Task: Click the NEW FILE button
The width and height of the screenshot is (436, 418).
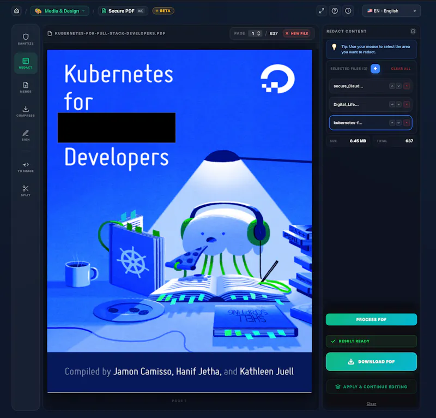Action: tap(296, 33)
